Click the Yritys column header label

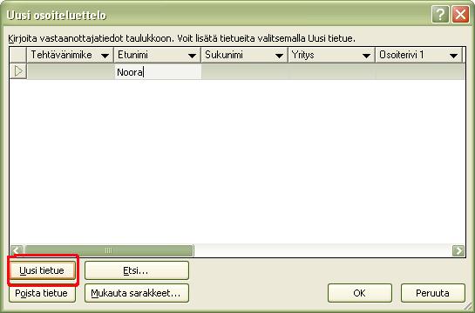pos(302,55)
